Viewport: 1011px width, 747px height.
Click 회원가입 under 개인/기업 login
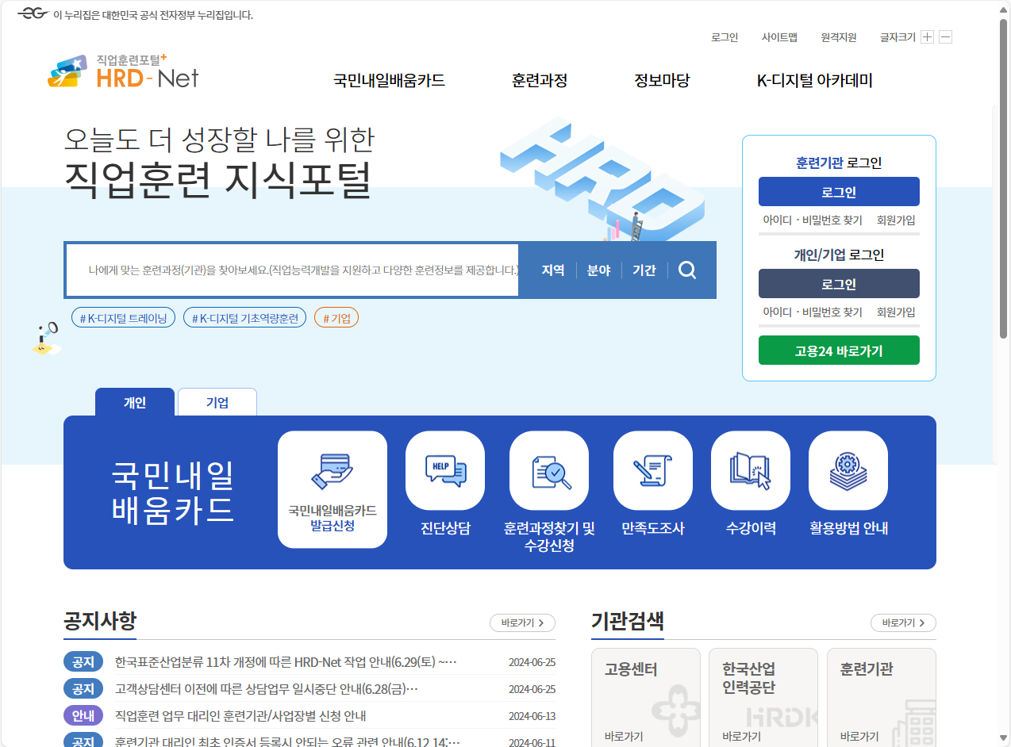pyautogui.click(x=896, y=312)
